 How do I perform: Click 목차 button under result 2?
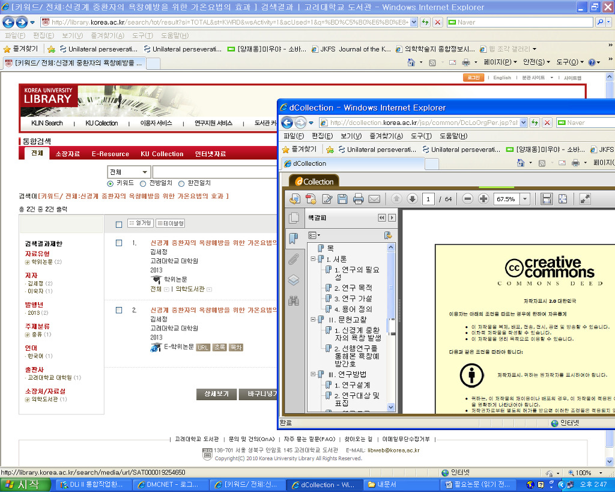[x=236, y=348]
